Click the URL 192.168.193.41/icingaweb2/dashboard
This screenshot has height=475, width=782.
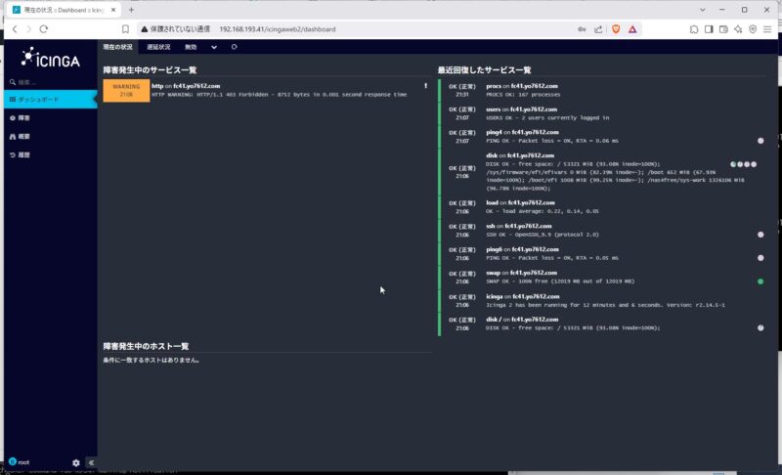point(278,29)
